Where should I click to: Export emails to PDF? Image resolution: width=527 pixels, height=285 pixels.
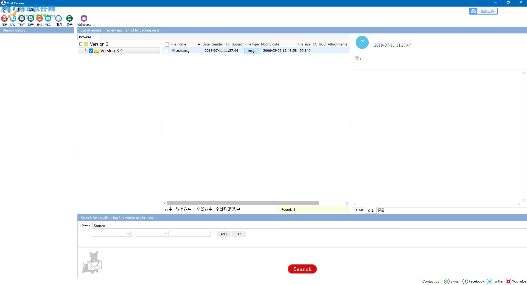tap(4, 20)
